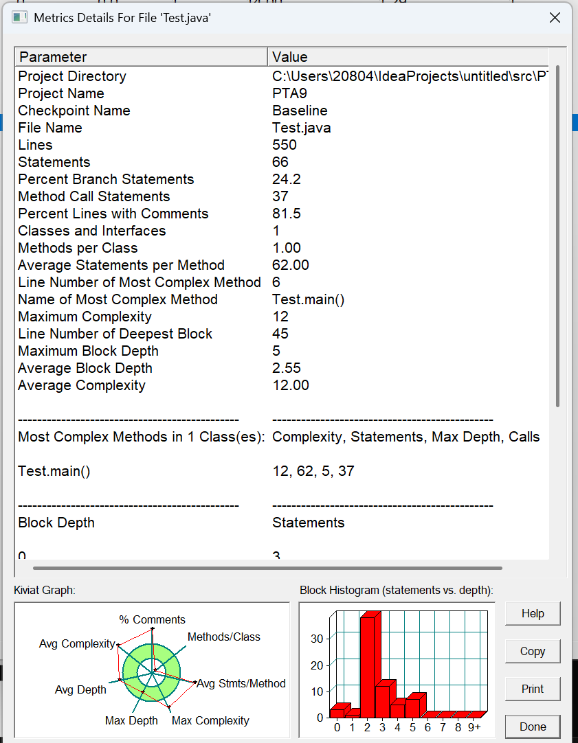Click the Kiviat Graph chart
The image size is (578, 743).
152,670
